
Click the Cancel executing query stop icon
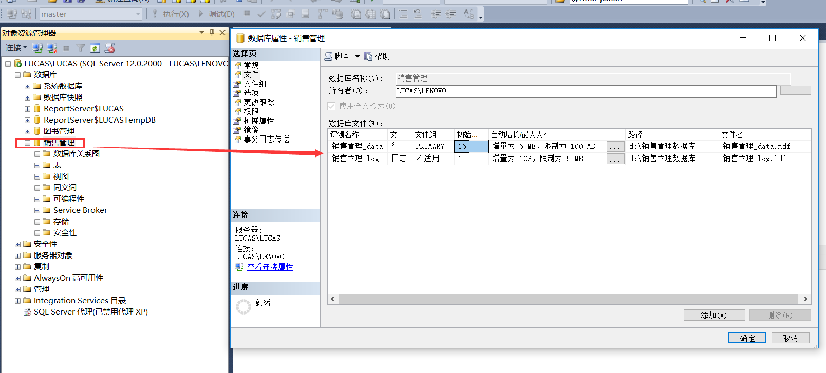point(247,14)
